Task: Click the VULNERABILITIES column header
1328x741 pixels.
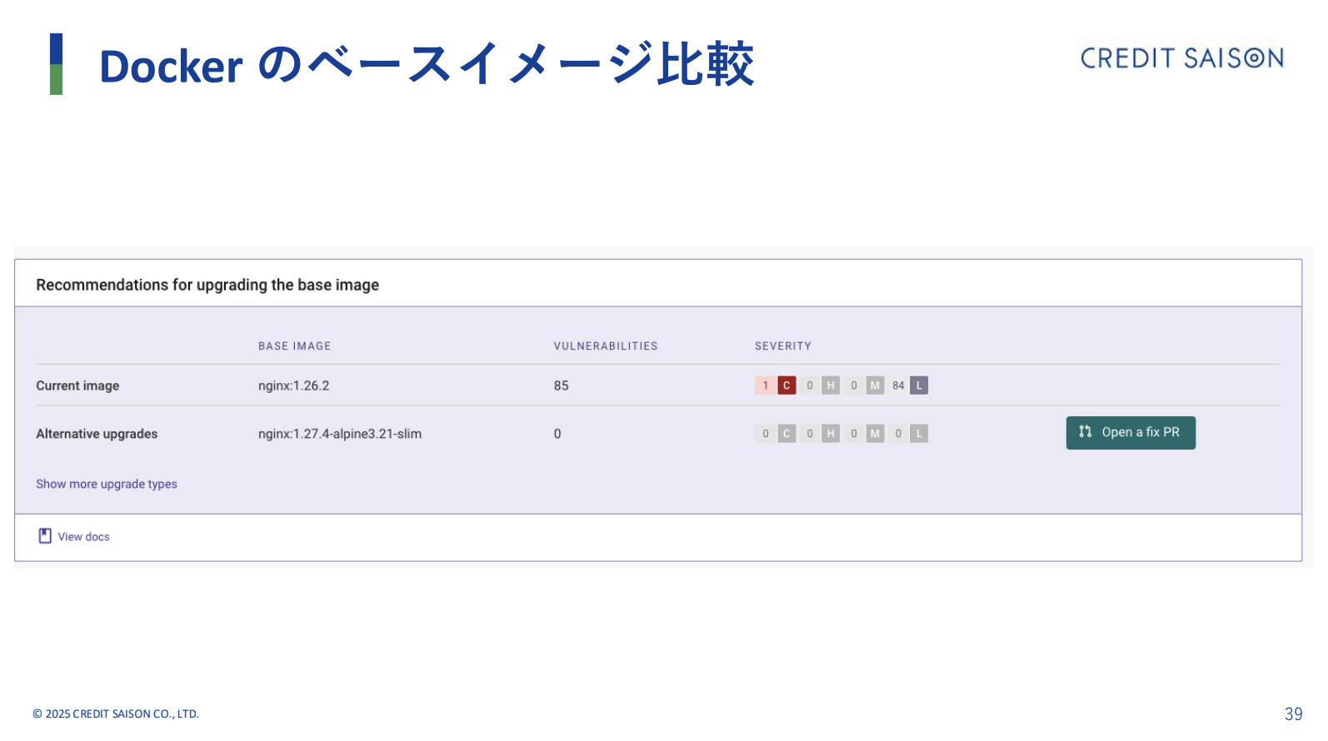Action: click(x=606, y=346)
